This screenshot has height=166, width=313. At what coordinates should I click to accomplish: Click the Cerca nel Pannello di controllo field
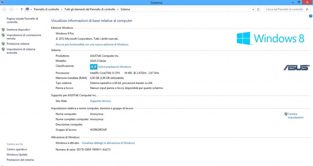[284, 9]
